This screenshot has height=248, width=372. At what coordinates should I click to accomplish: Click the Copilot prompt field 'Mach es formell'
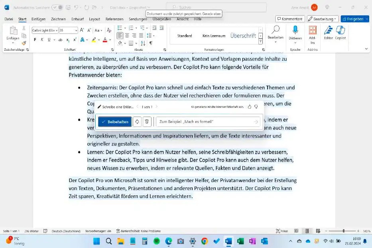[207, 121]
